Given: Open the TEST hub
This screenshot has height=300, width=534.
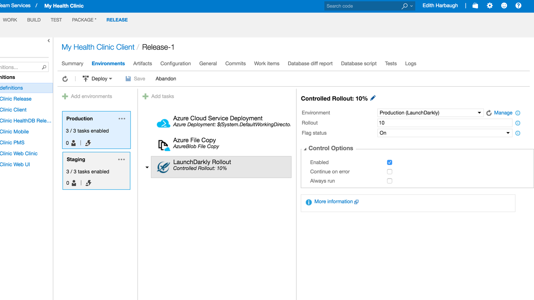Looking at the screenshot, I should pyautogui.click(x=56, y=20).
